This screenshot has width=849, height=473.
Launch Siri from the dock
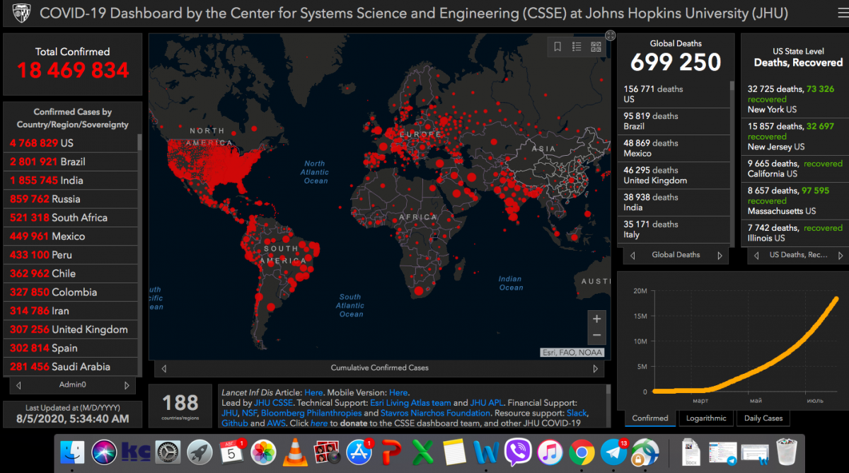(104, 452)
